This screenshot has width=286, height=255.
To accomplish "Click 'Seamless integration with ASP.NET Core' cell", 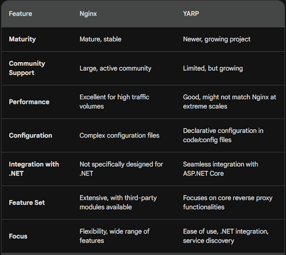I will [220, 169].
